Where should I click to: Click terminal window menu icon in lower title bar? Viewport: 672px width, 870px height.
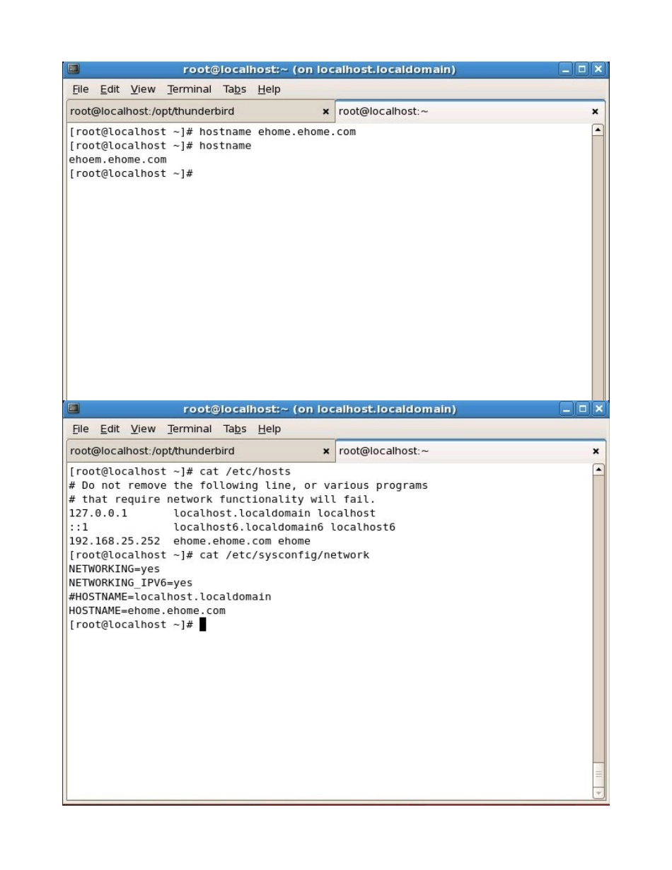(74, 409)
